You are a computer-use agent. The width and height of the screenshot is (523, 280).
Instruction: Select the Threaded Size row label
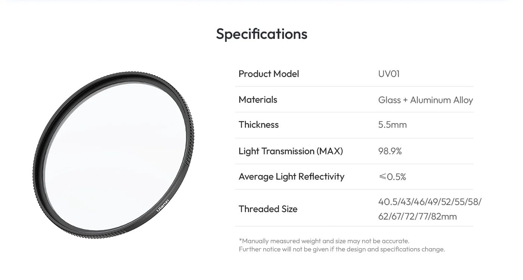[268, 209]
